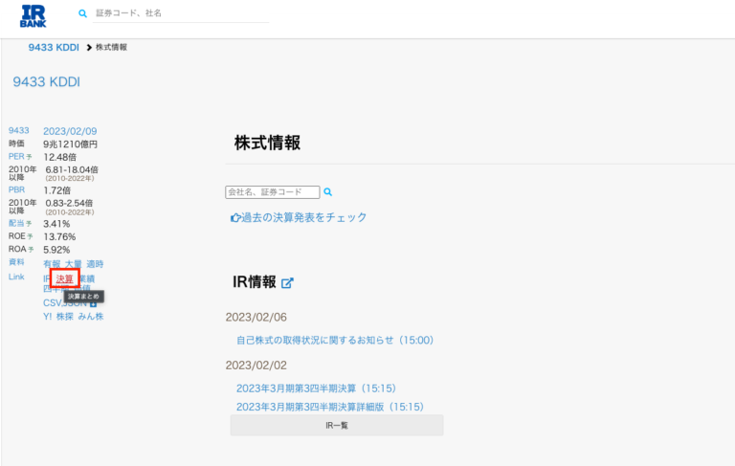Click the pointing hand icon before 過去の決算発表

click(234, 218)
